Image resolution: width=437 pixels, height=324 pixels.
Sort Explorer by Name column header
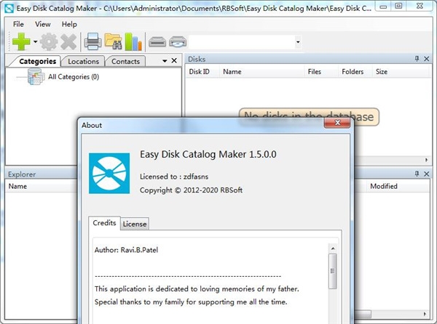42,186
